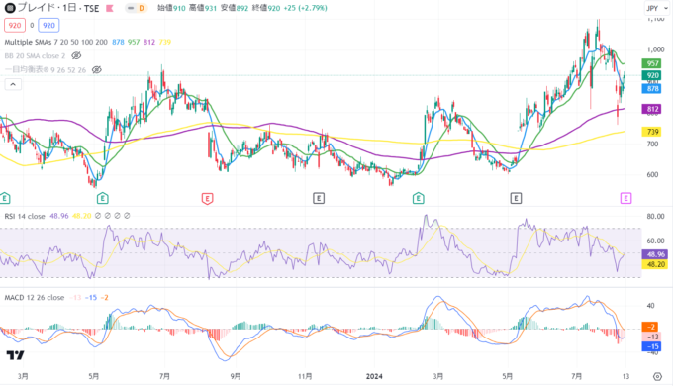Open the JPY currency dropdown
The image size is (673, 386).
click(657, 8)
